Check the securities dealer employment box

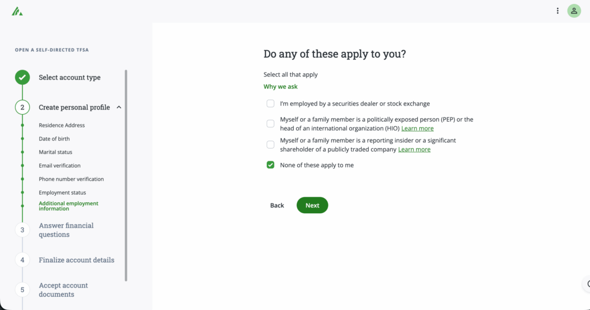pos(270,104)
